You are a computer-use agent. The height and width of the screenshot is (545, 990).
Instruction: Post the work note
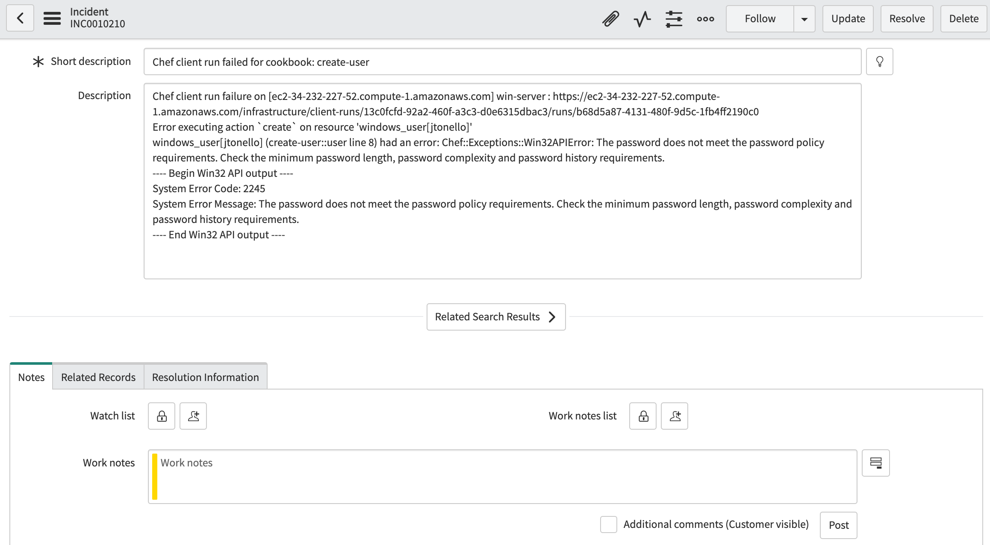tap(838, 525)
